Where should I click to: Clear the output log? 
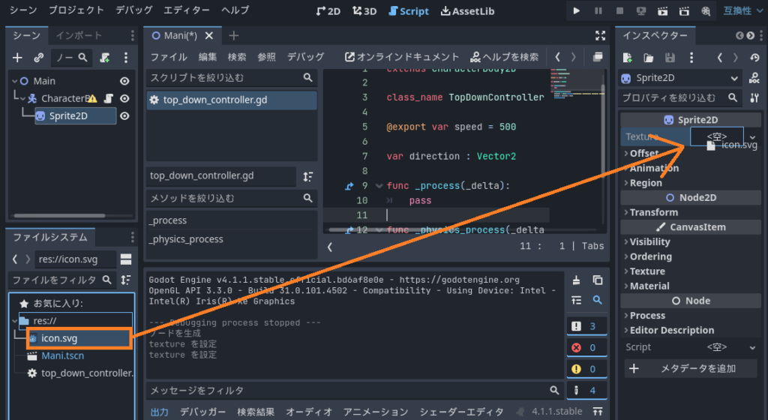(577, 280)
